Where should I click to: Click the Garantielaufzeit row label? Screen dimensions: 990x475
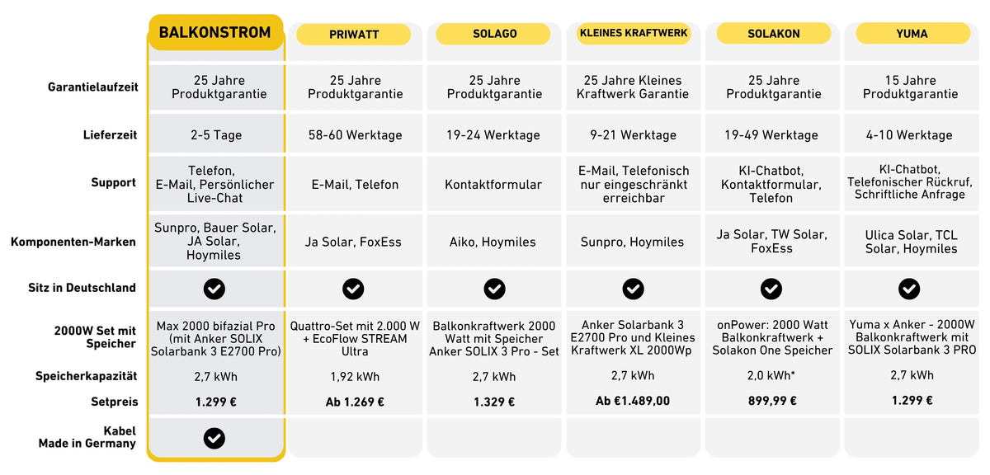tap(92, 87)
